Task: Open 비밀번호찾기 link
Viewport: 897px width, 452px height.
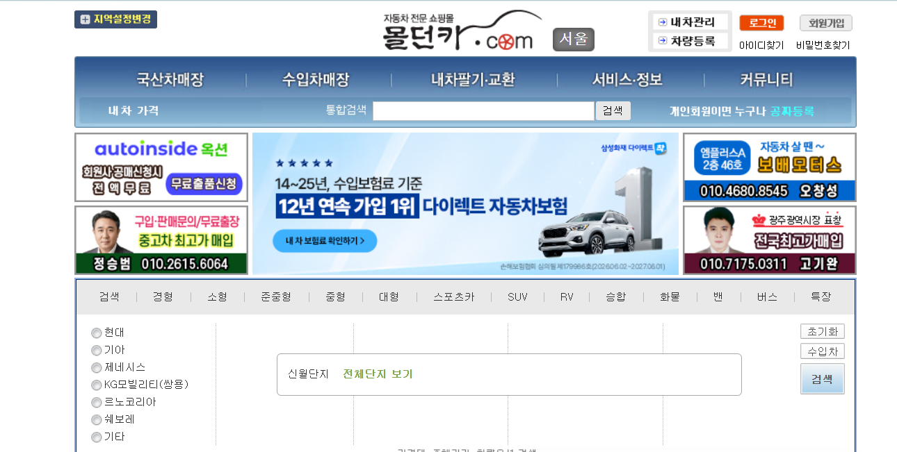Action: 823,45
